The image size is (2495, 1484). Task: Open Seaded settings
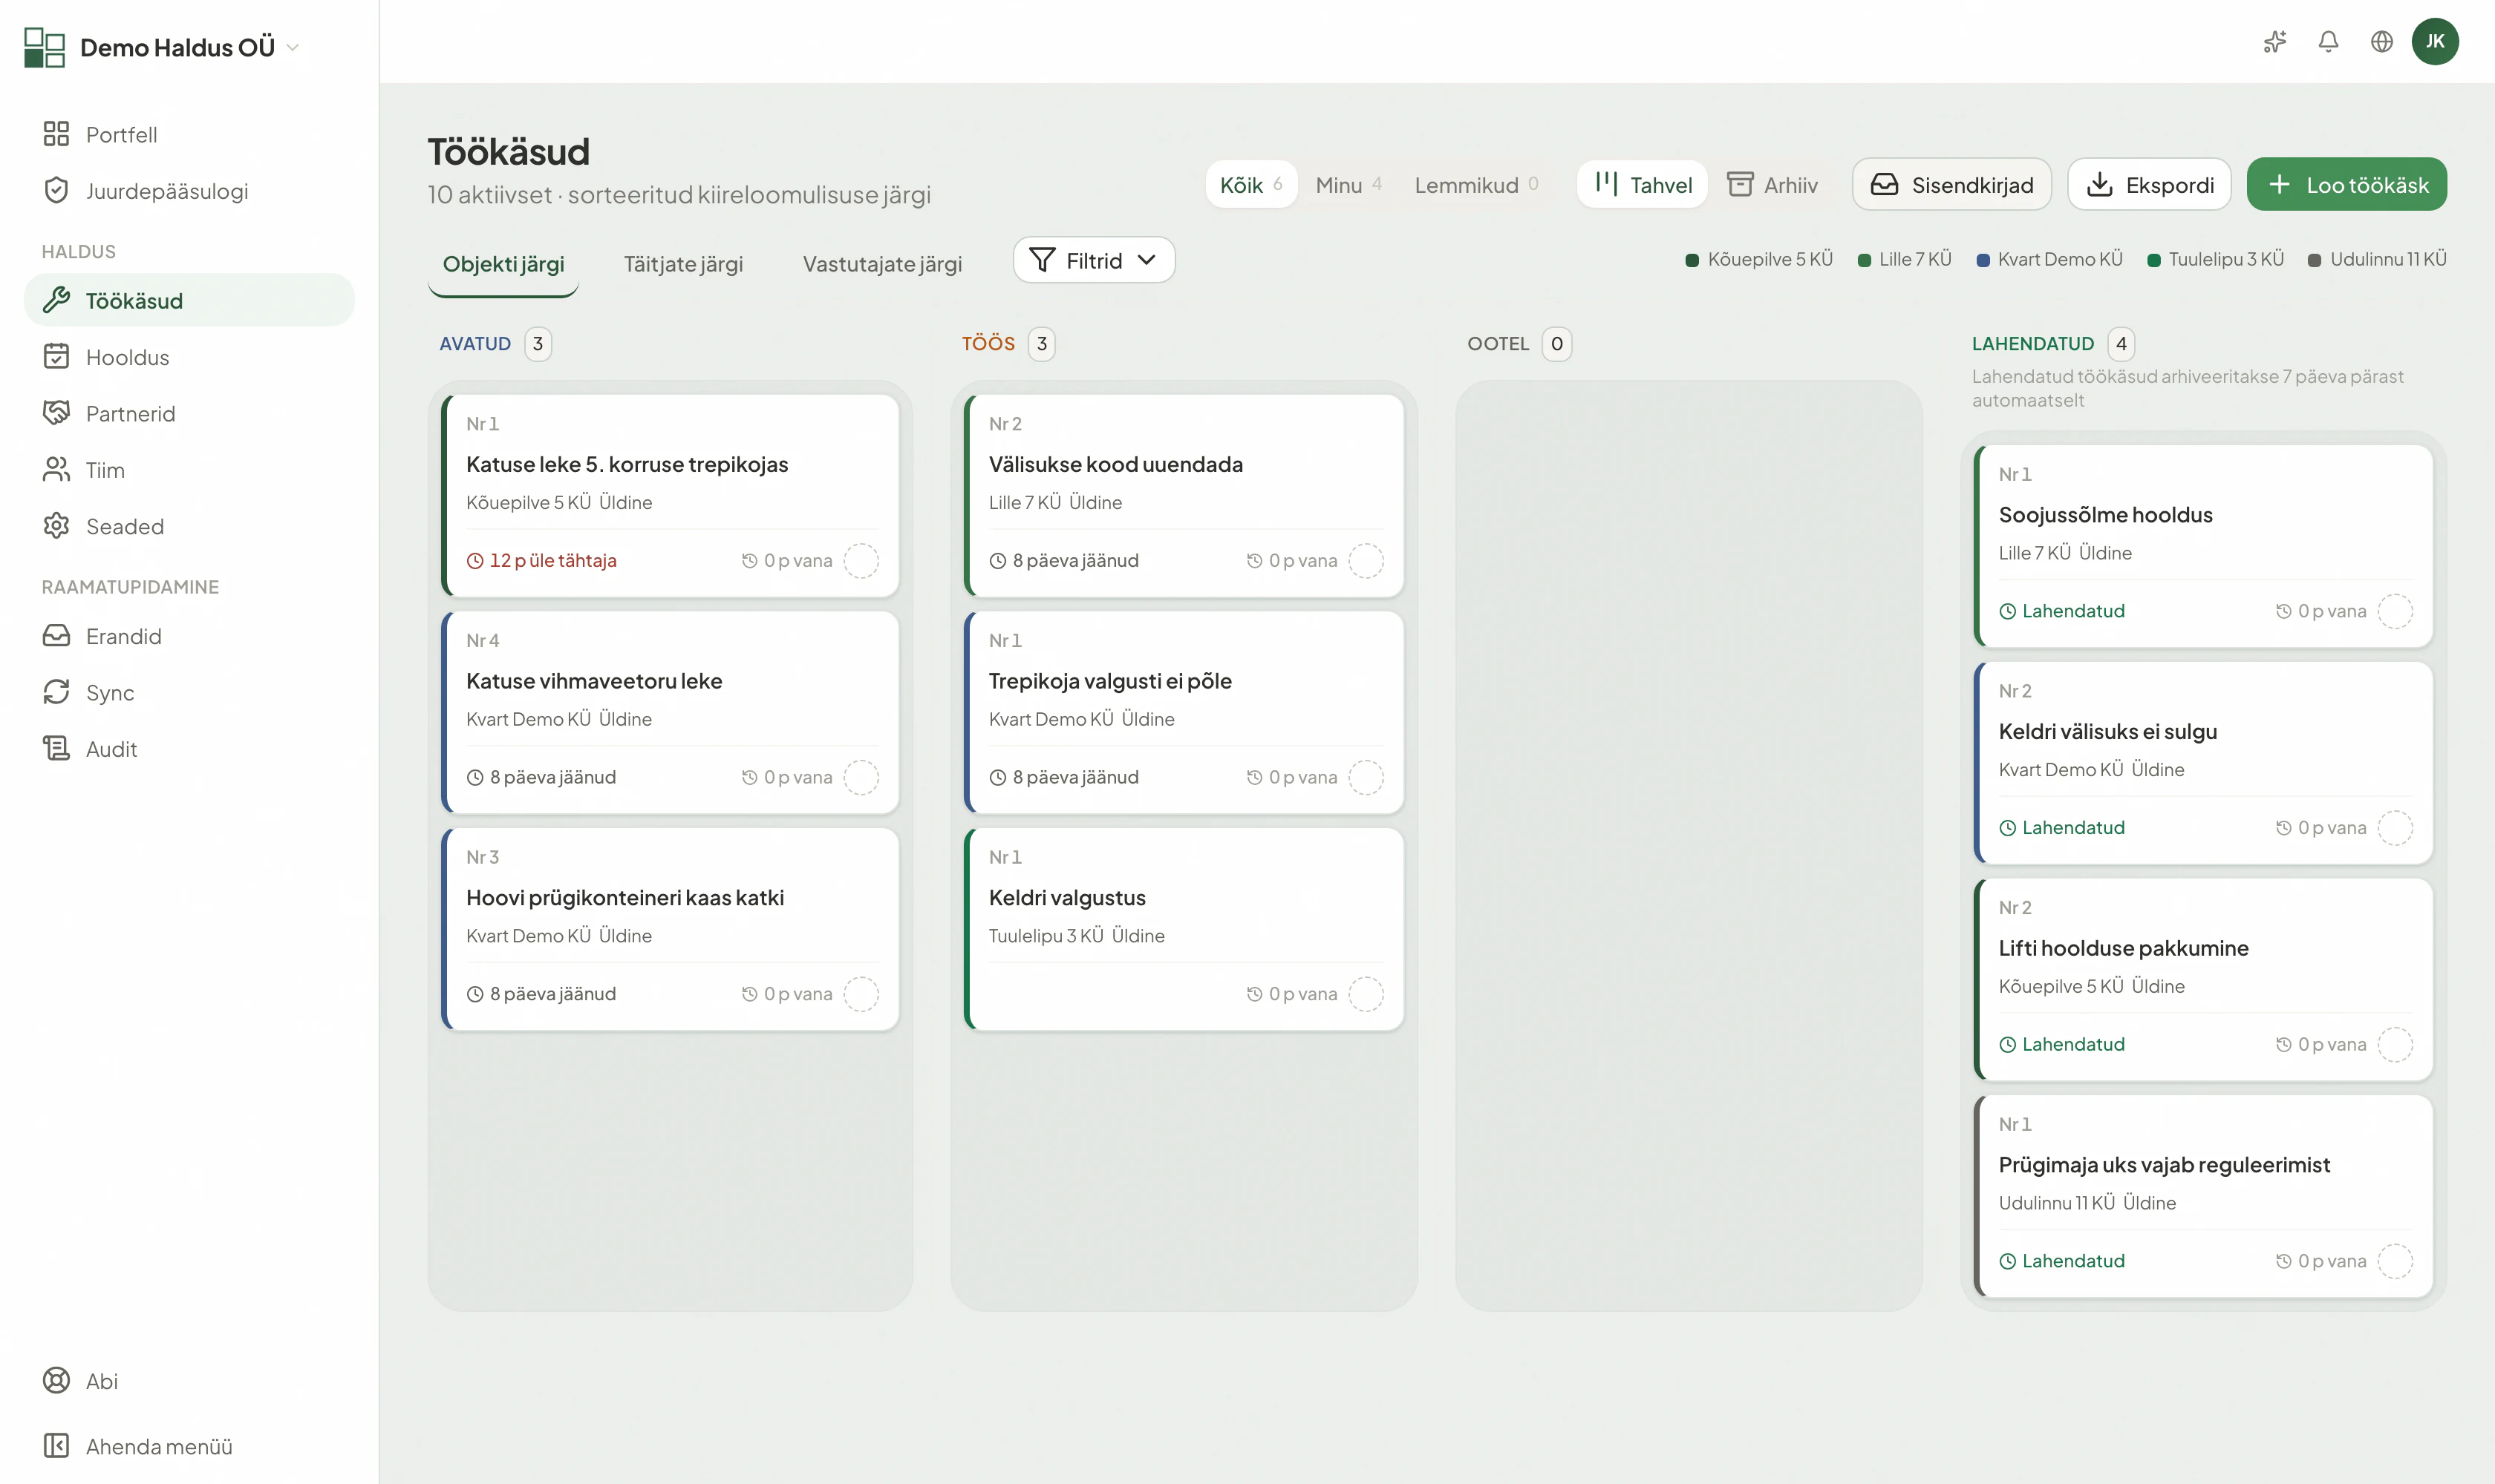[x=189, y=526]
